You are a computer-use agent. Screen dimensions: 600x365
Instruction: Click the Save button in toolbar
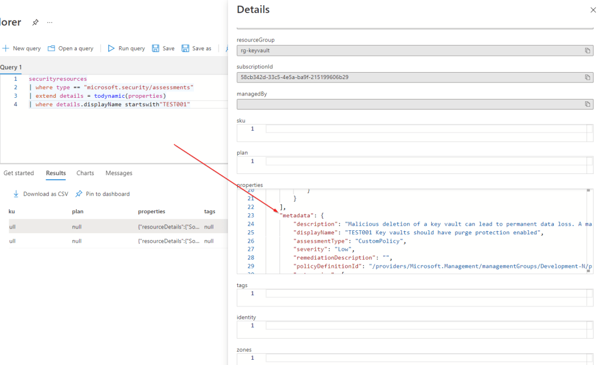(163, 49)
